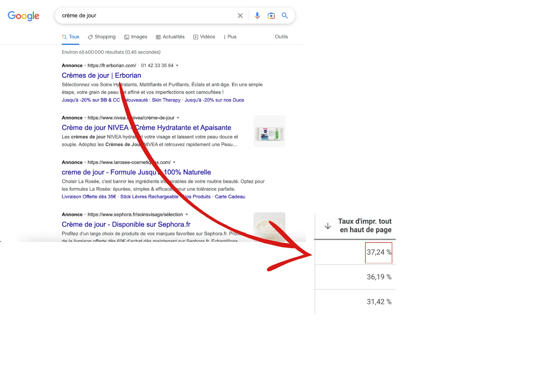Click the Sephora soinsvisage URL text
The image size is (545, 387).
135,214
